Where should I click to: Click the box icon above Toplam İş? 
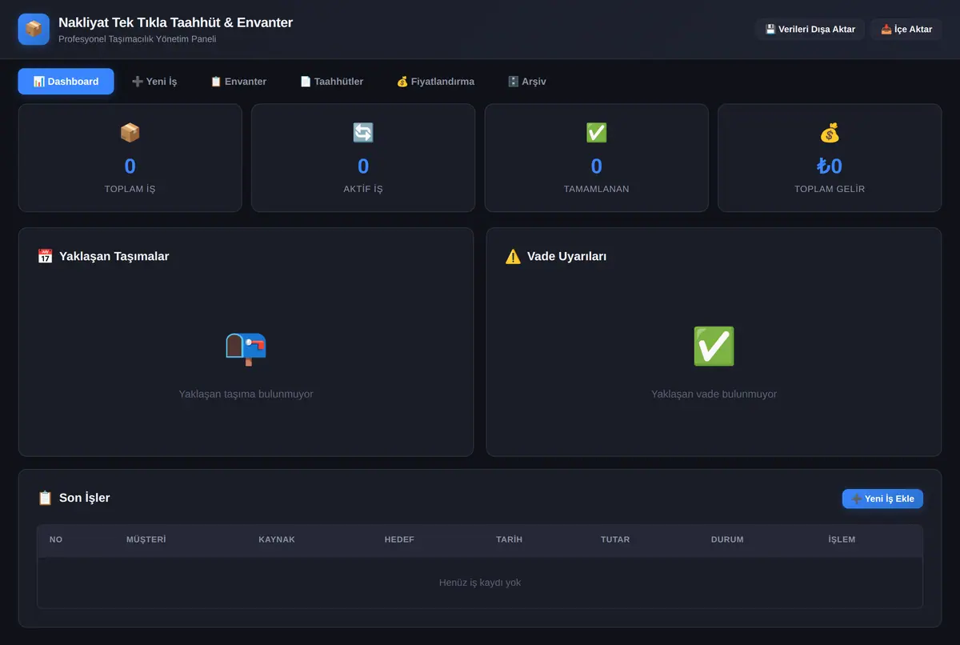coord(130,133)
